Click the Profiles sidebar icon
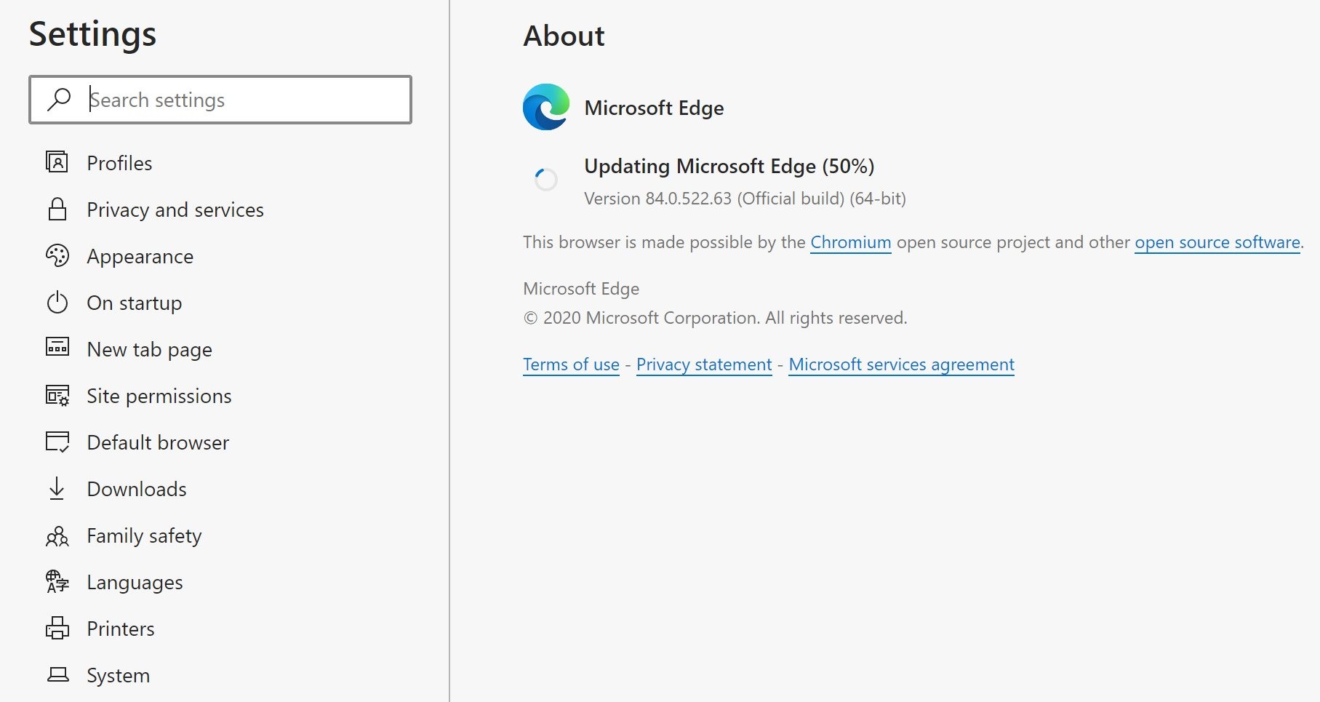Viewport: 1320px width, 702px height. click(x=57, y=161)
